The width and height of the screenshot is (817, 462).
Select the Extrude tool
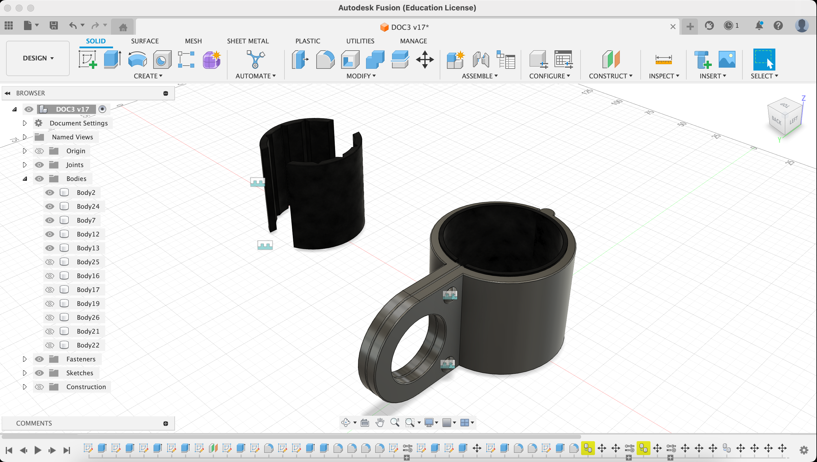click(112, 59)
